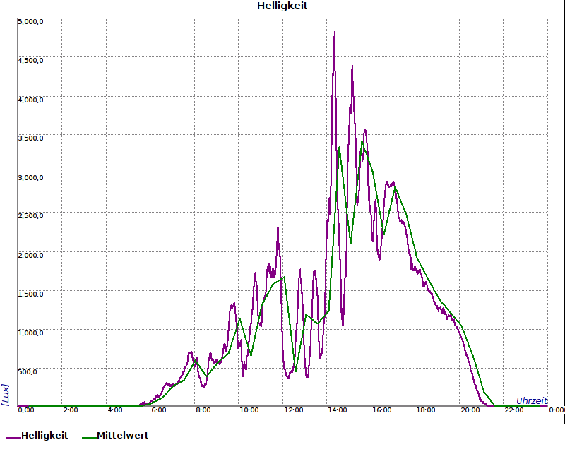
Task: Click the 14:00 time axis label
Action: [x=338, y=410]
